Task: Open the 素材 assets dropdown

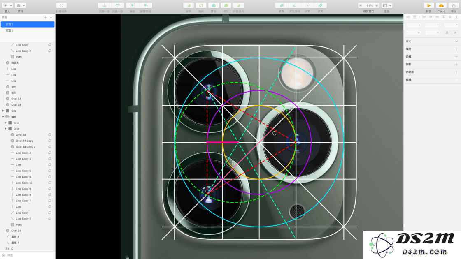Action: coord(20,6)
